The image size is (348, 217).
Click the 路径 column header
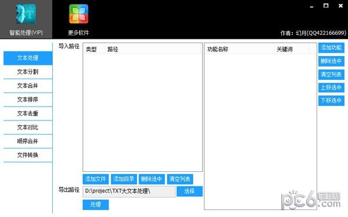[153, 49]
